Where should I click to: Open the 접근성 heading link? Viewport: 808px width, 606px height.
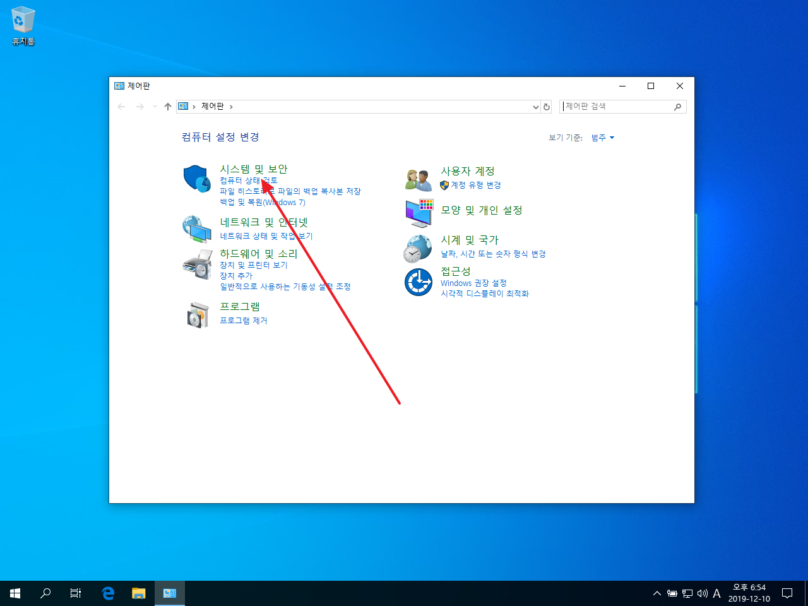tap(456, 271)
